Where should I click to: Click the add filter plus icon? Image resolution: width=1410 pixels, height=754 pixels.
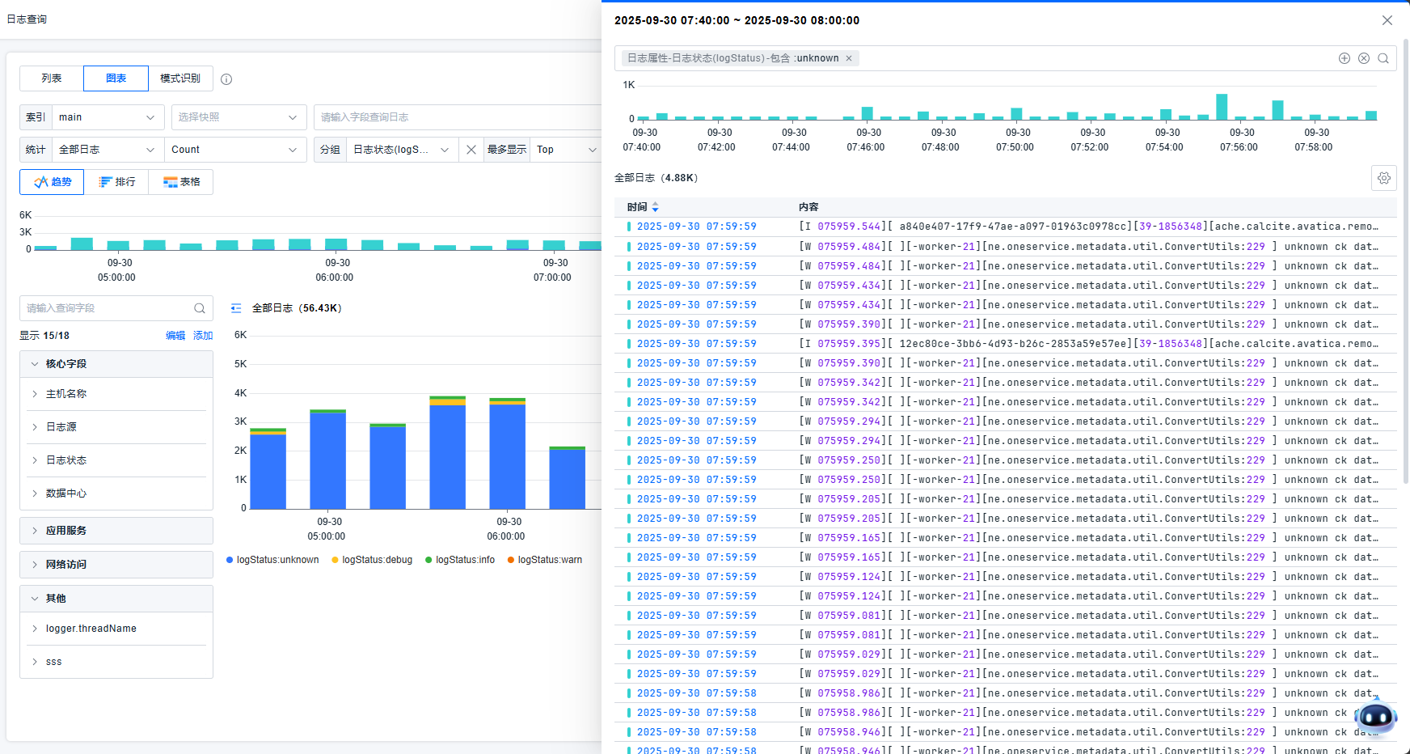click(1345, 58)
